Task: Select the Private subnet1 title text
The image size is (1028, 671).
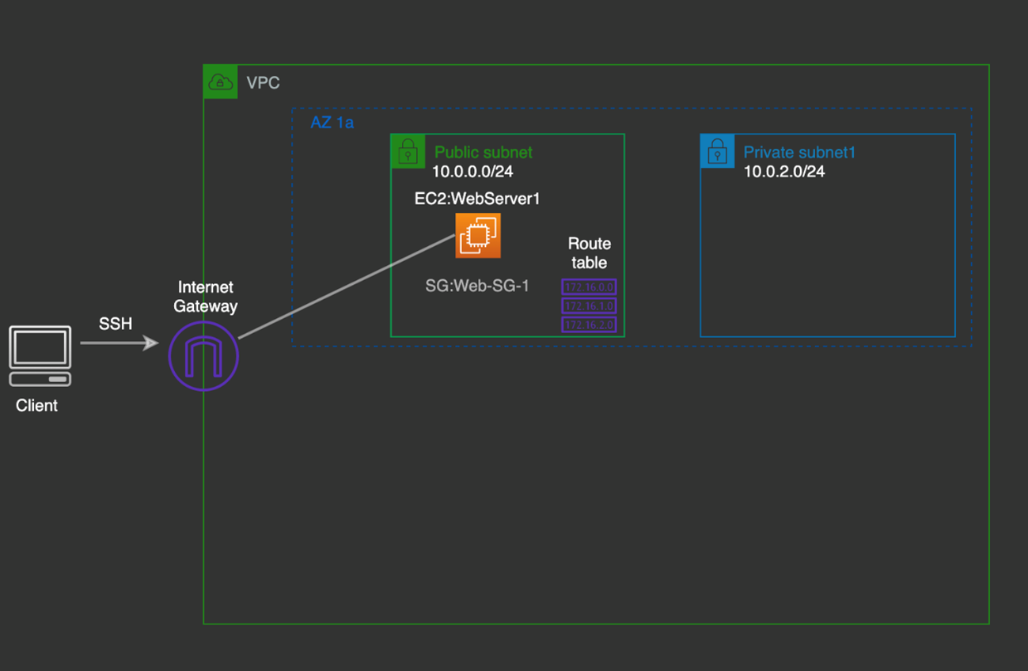Action: pos(799,153)
